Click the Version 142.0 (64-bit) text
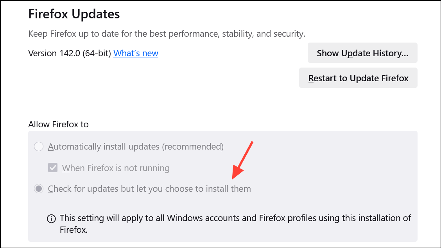Viewport: 441px width, 248px height. tap(70, 53)
